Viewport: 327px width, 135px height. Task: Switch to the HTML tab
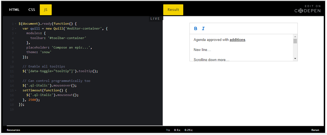(14, 9)
